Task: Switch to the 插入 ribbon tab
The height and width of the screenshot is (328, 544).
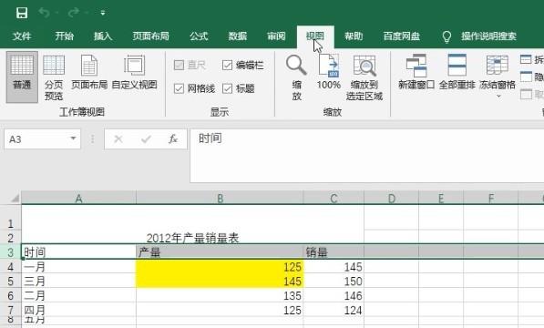Action: pos(103,36)
